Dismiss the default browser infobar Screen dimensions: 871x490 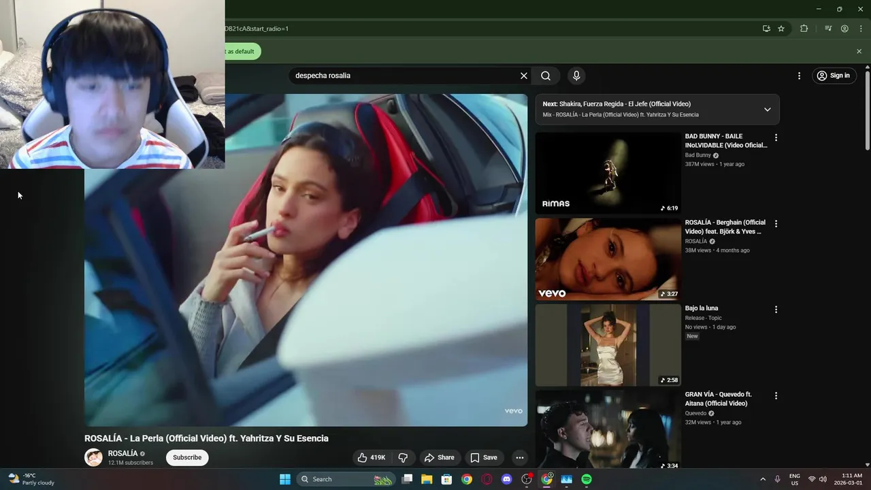tap(859, 51)
